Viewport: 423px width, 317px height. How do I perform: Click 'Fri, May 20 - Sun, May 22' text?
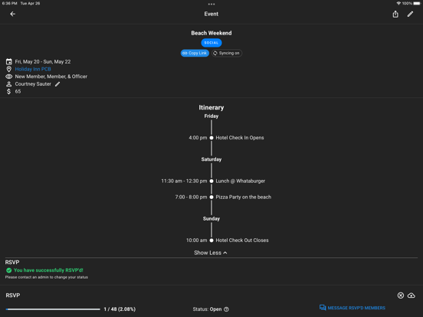[43, 62]
